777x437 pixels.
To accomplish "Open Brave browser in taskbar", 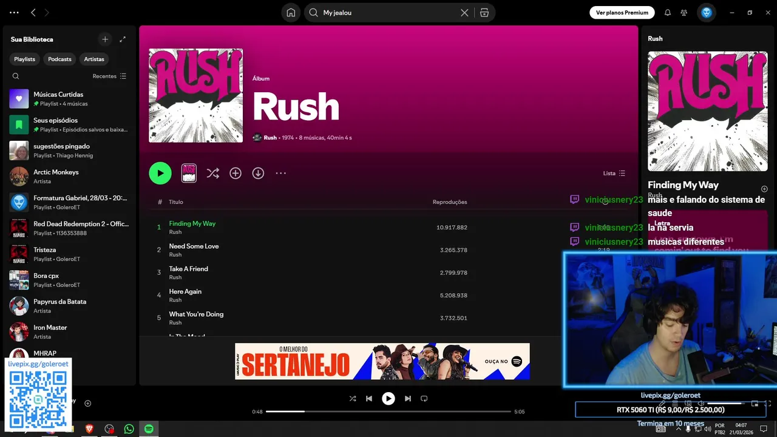I will coord(89,429).
